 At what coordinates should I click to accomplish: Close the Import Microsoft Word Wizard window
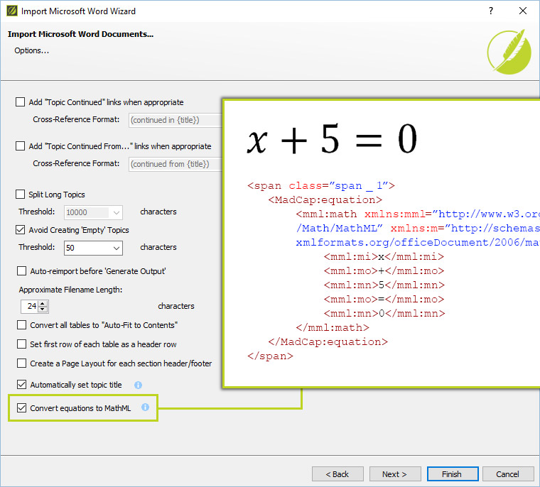pos(523,11)
